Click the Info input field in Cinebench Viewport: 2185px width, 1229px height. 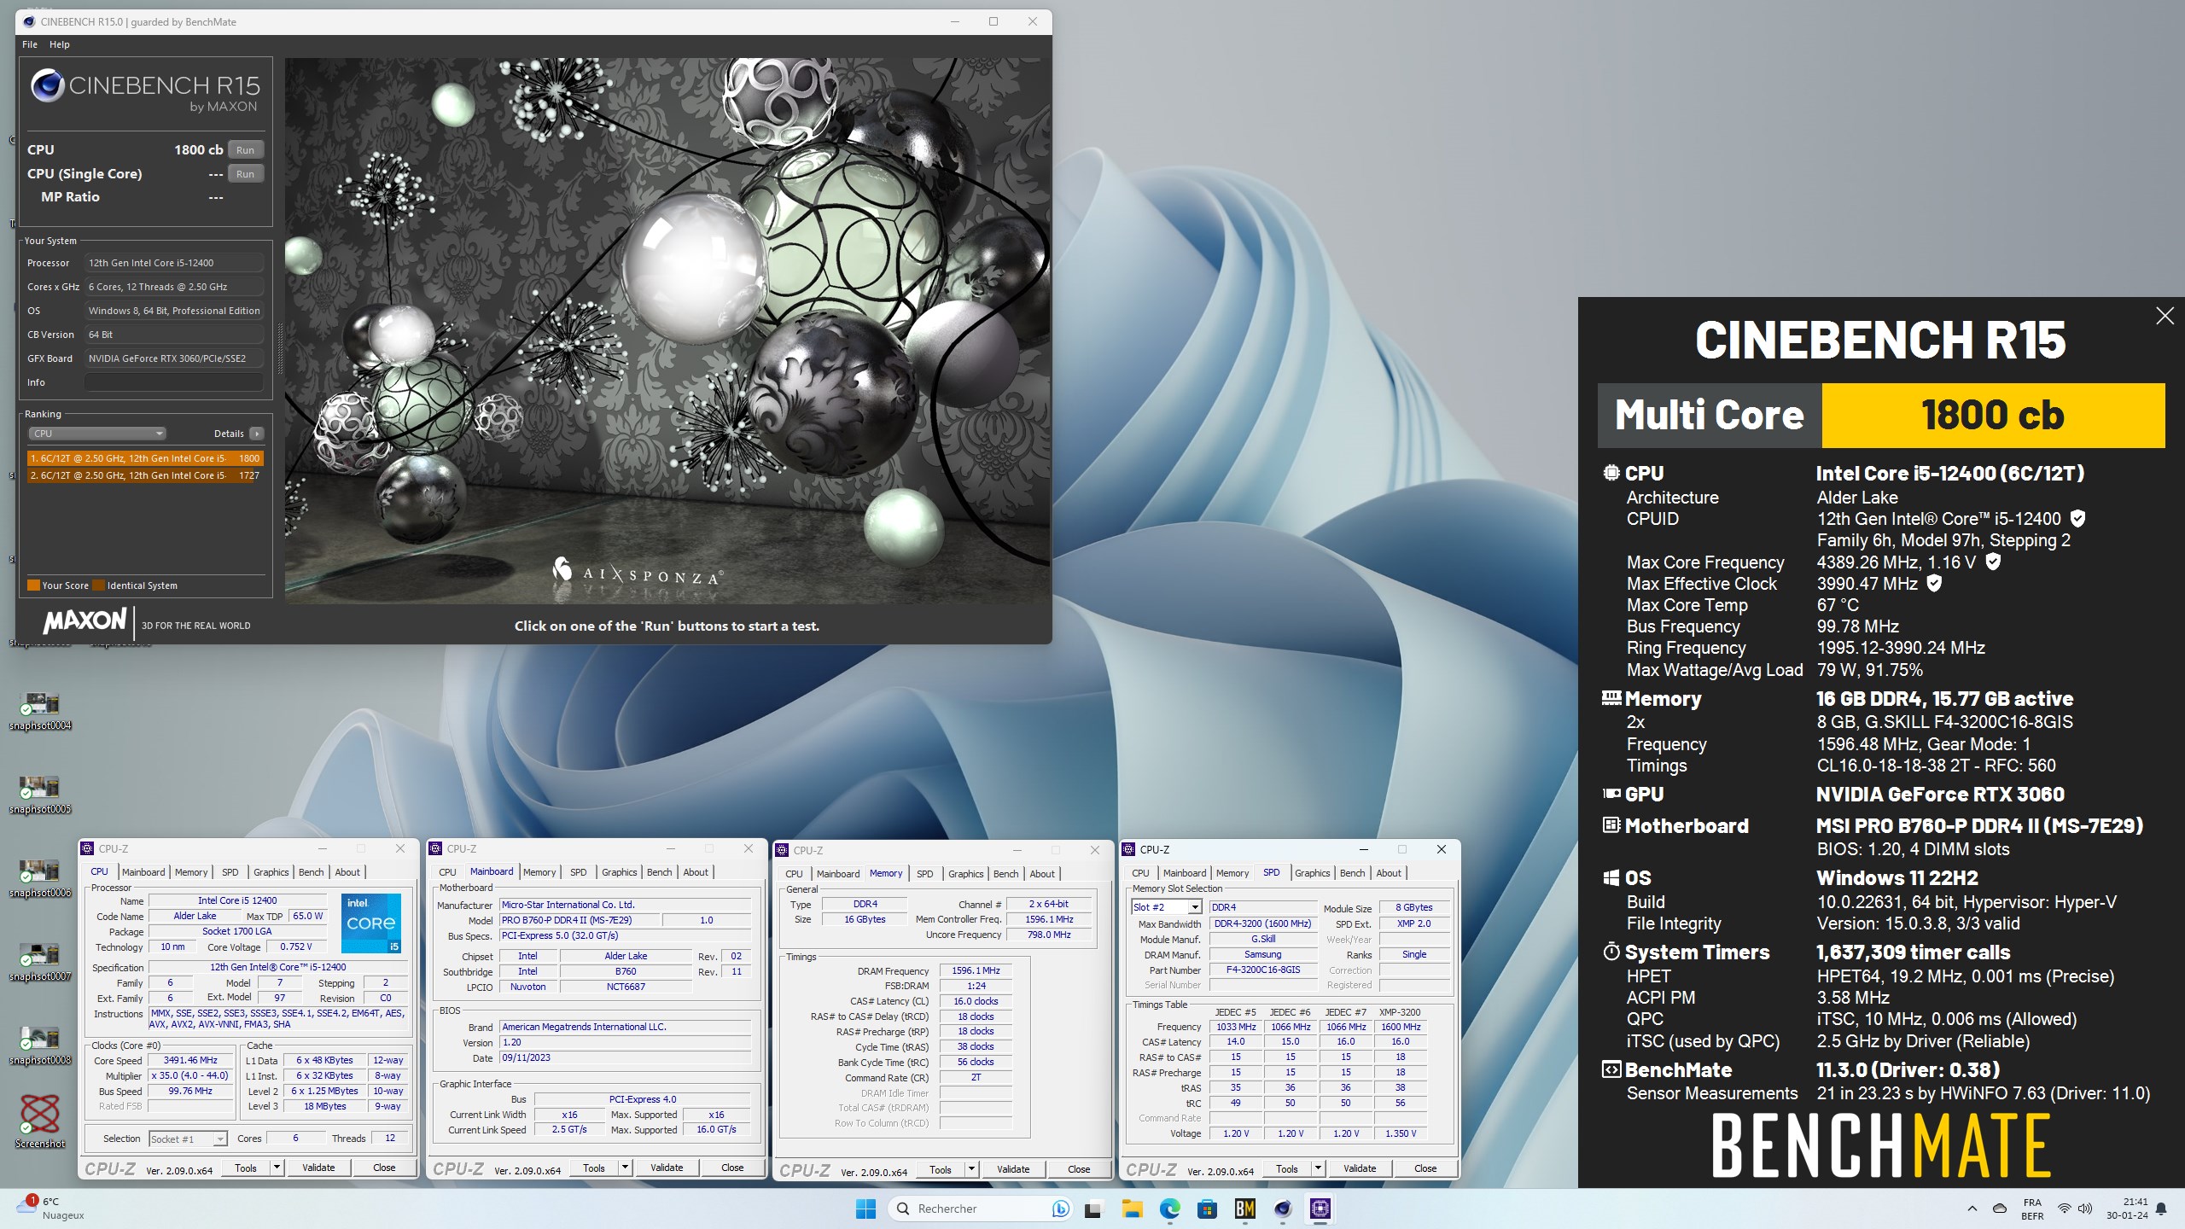(173, 382)
